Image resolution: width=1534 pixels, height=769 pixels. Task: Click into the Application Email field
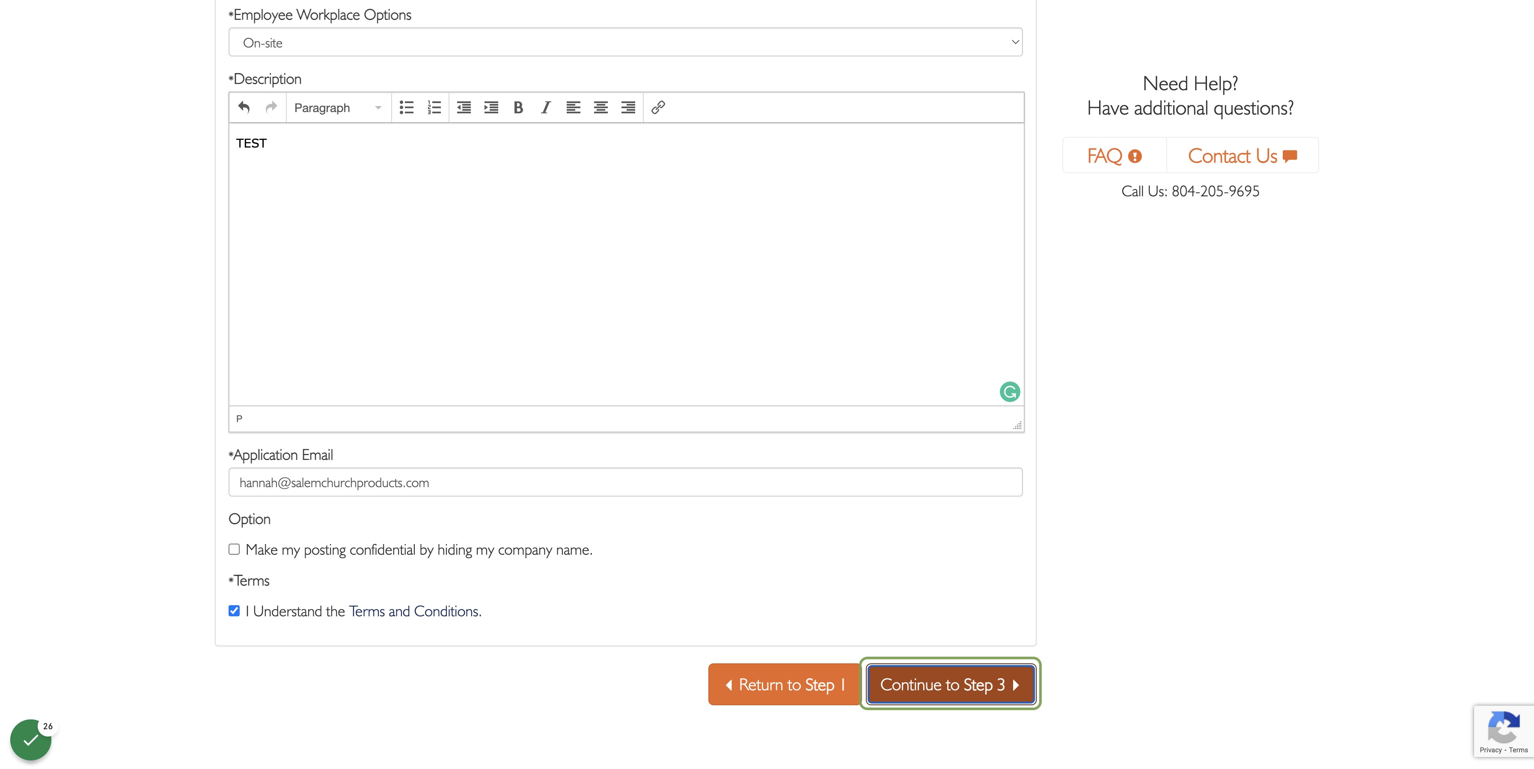coord(625,482)
